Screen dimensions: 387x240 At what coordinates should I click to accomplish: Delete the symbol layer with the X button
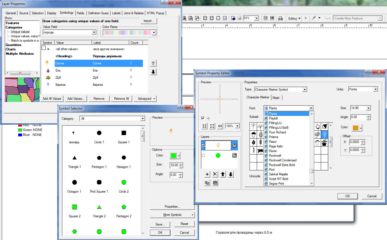coord(215,174)
